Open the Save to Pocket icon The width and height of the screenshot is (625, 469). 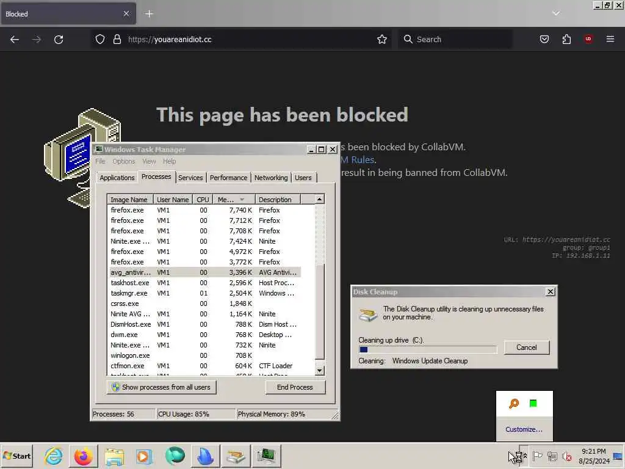(544, 39)
